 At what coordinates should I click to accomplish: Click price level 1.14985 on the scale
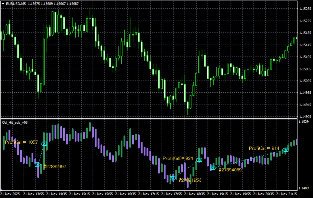[x=305, y=93]
